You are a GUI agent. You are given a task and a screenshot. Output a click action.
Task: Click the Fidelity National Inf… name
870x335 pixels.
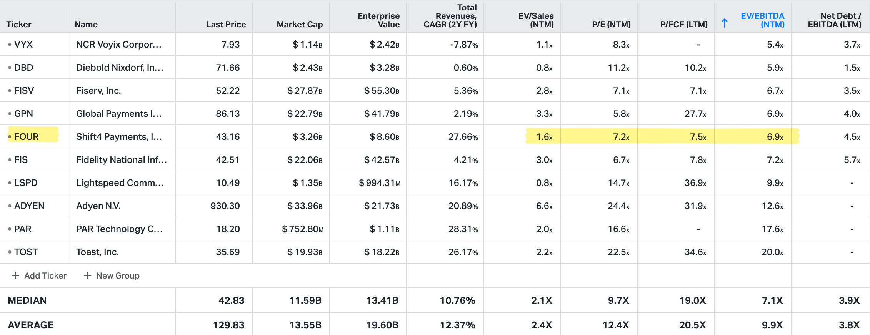pos(122,160)
